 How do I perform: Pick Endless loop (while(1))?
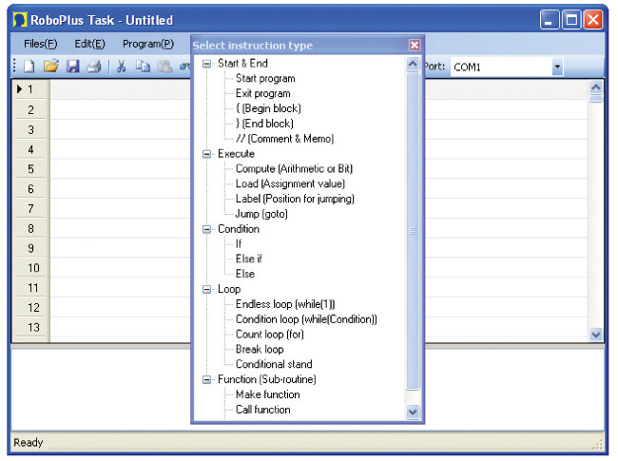pos(285,304)
